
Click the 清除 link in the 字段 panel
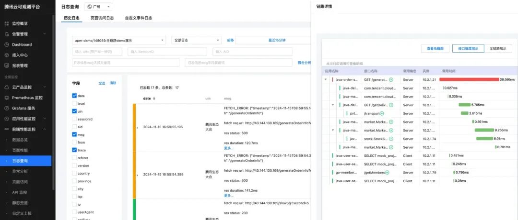[x=113, y=83]
